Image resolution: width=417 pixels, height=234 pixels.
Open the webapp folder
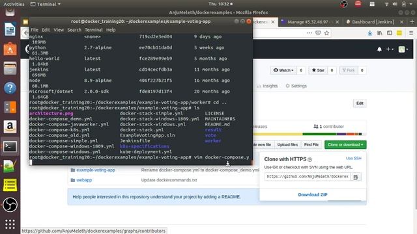pyautogui.click(x=84, y=180)
